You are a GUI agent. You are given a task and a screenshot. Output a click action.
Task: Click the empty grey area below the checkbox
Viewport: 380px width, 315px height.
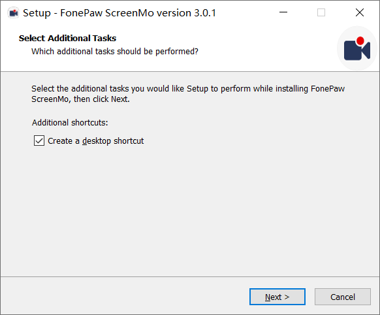point(189,208)
